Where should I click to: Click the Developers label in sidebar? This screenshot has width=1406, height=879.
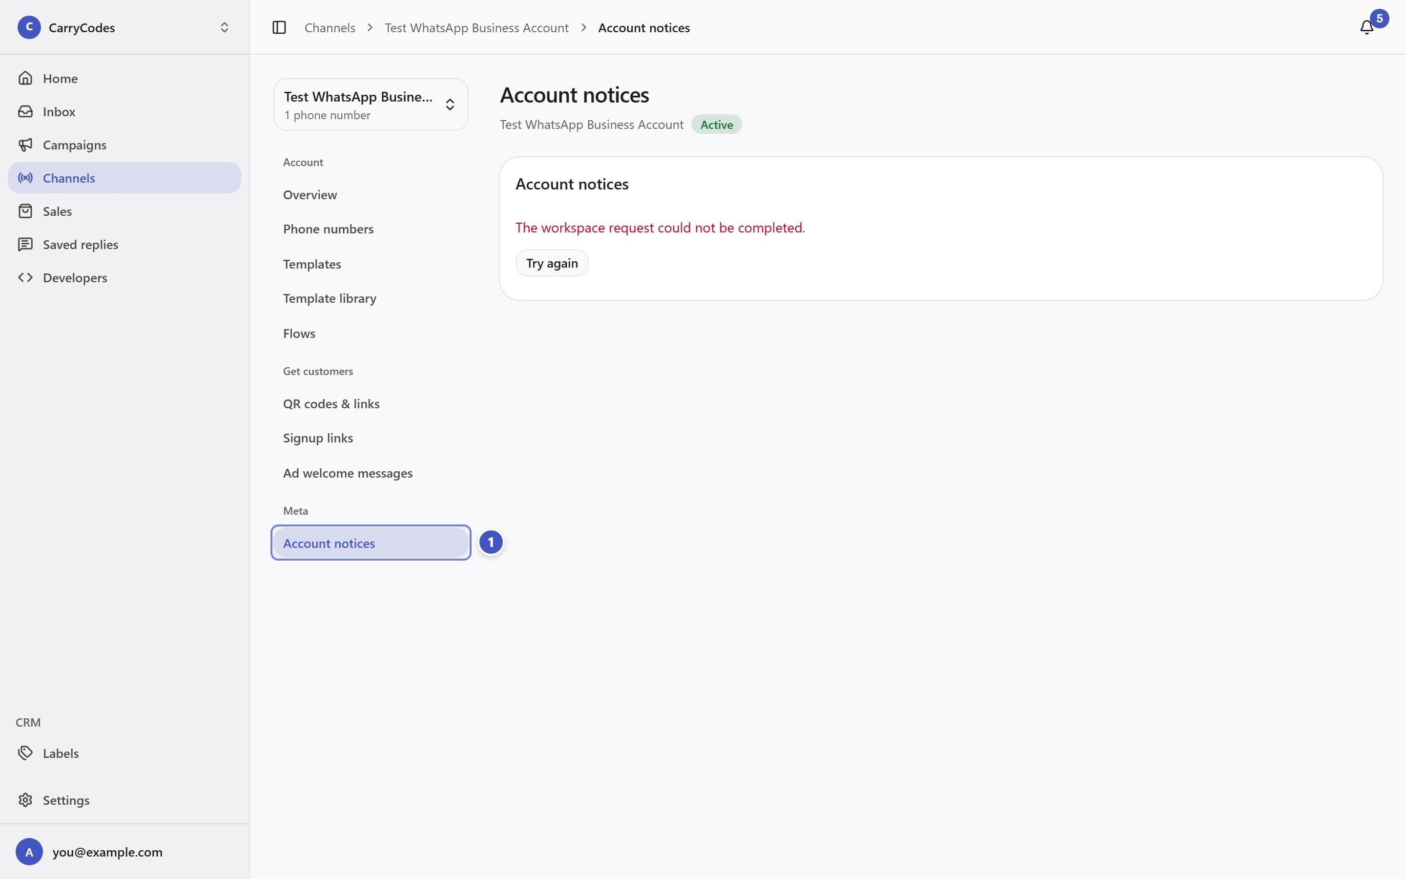point(75,278)
